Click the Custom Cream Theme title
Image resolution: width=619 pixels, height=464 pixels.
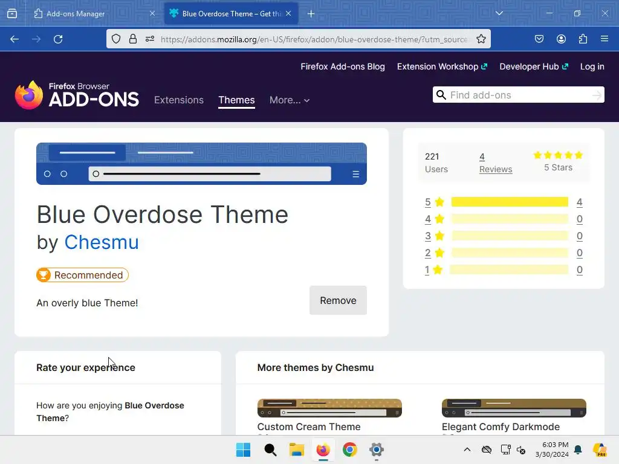pyautogui.click(x=309, y=427)
